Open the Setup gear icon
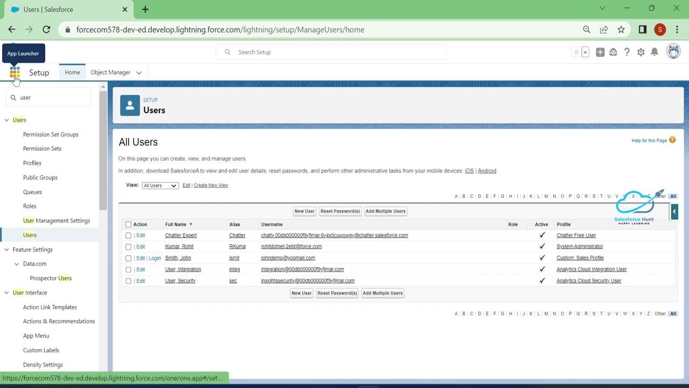The width and height of the screenshot is (689, 388). point(641,52)
